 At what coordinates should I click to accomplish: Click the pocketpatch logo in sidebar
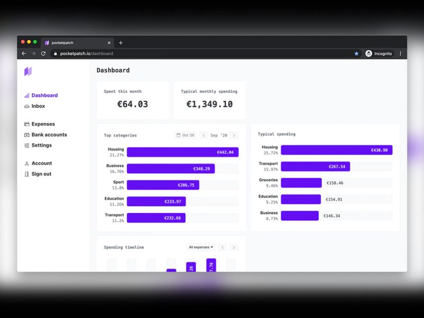pos(28,72)
